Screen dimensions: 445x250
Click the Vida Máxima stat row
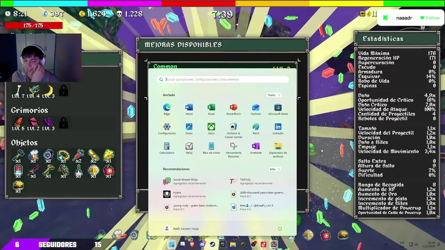pos(397,53)
